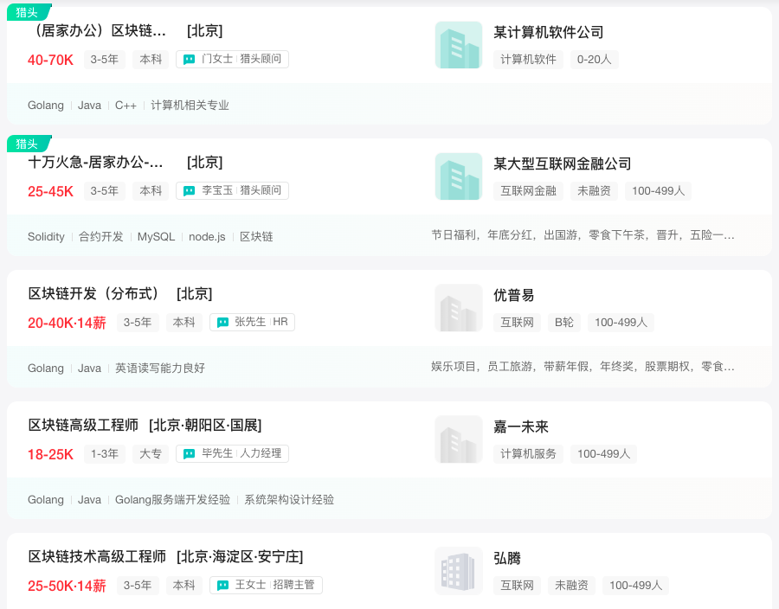Go to 优普易 company page
Image resolution: width=779 pixels, height=609 pixels.
[513, 295]
